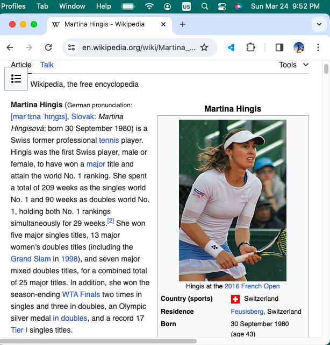
Task: Switch to the Talk tab
Action: coord(47,65)
